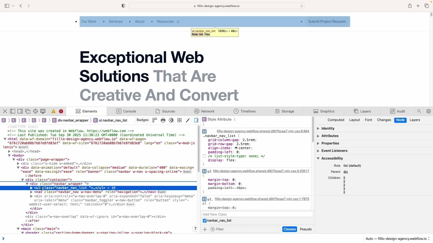Open Submit Project Request link
Screen dimensions: 433x243
[327, 22]
